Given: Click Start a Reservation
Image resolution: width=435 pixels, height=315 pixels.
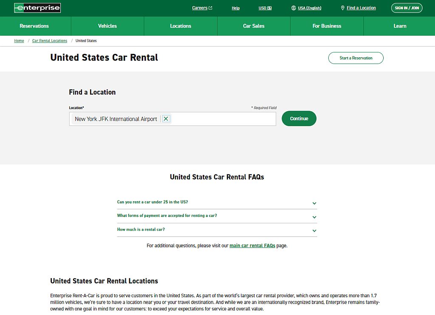Looking at the screenshot, I should pos(356,58).
